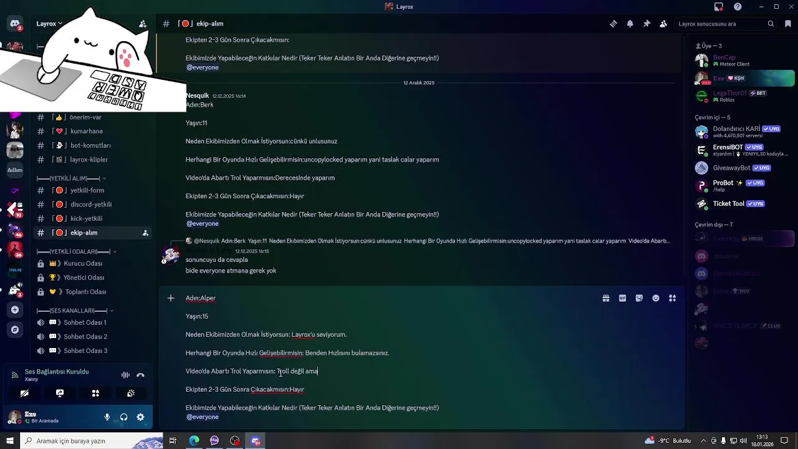The height and width of the screenshot is (449, 798).
Task: Open kumarhane channel
Action: 93,131
